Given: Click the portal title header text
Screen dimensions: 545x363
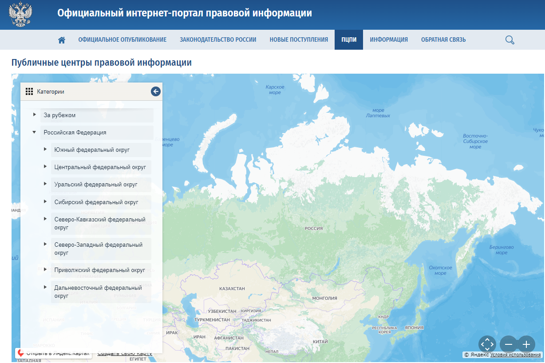Looking at the screenshot, I should (185, 13).
